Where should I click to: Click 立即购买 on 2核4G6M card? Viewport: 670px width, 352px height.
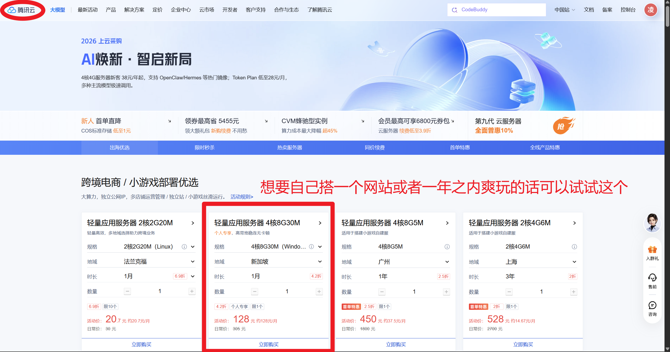pyautogui.click(x=523, y=344)
